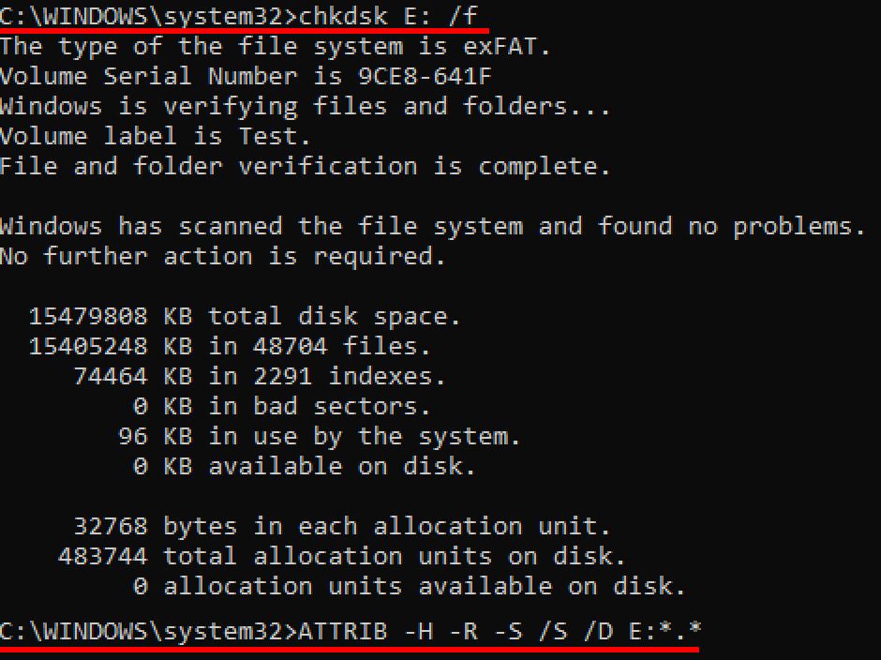The height and width of the screenshot is (660, 881).
Task: Click the 'Volume label is Test' line
Action: point(155,136)
